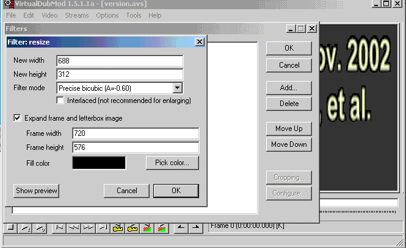Click the Frame 0 position readout
The width and height of the screenshot is (406, 248).
[x=247, y=226]
